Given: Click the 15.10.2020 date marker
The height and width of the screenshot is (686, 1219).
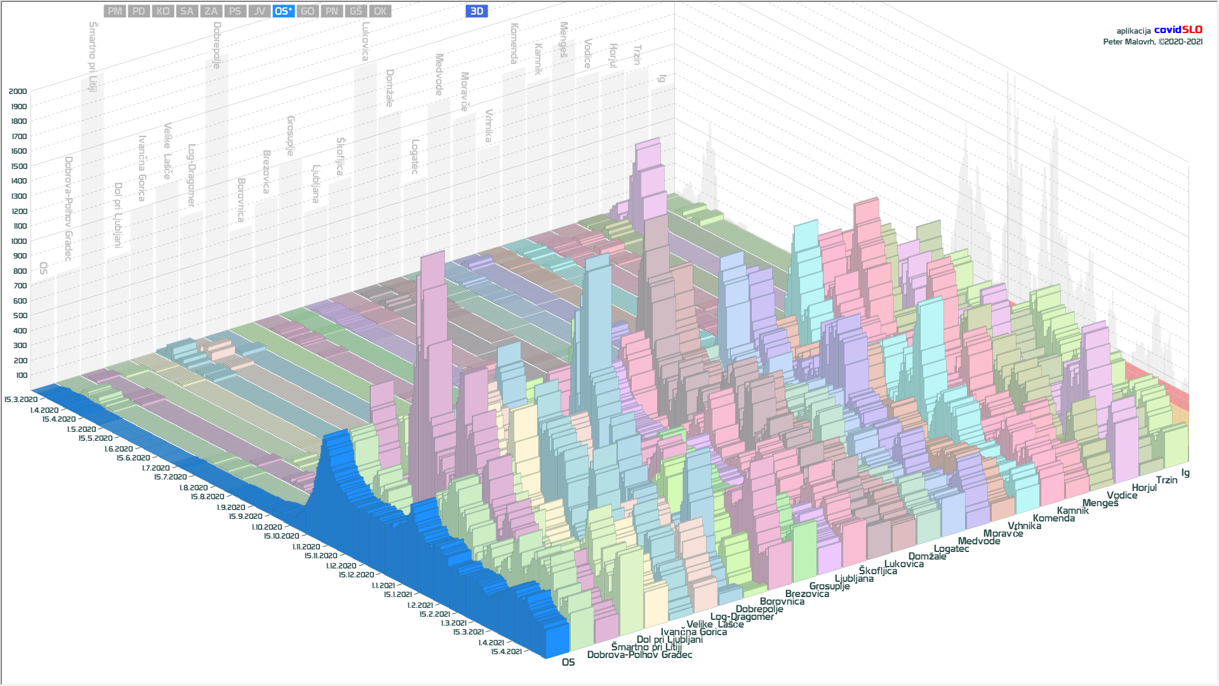Looking at the screenshot, I should click(x=281, y=536).
